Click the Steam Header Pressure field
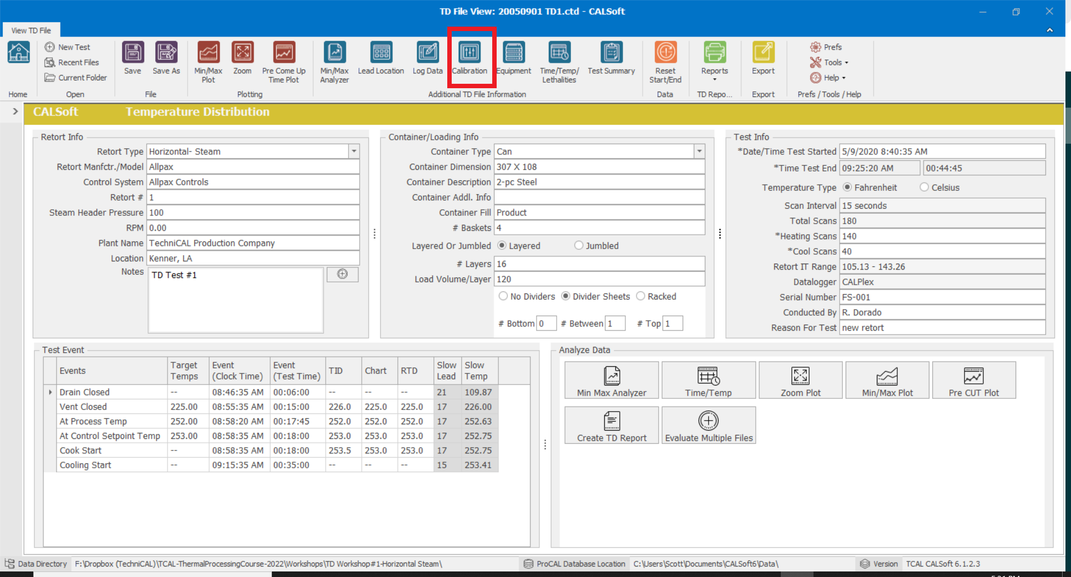The height and width of the screenshot is (577, 1071). (253, 212)
